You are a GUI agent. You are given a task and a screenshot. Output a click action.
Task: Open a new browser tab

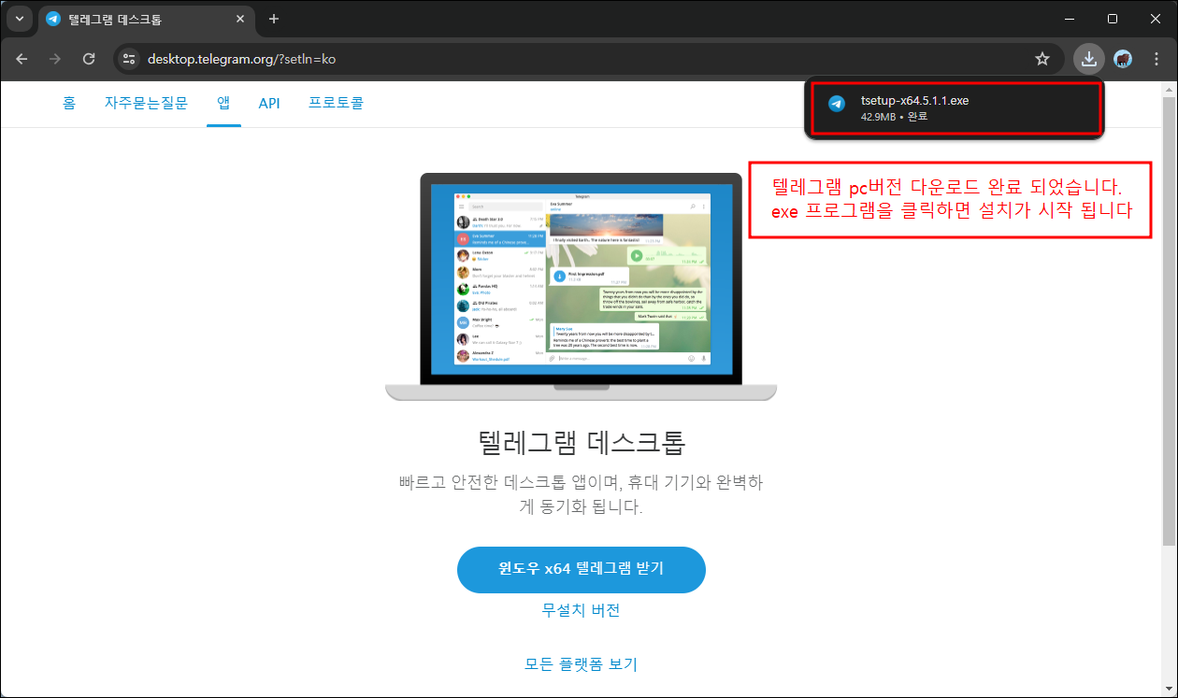tap(274, 19)
